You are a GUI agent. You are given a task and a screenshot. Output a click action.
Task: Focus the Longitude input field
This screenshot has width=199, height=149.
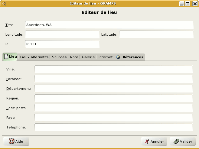(x=62, y=34)
